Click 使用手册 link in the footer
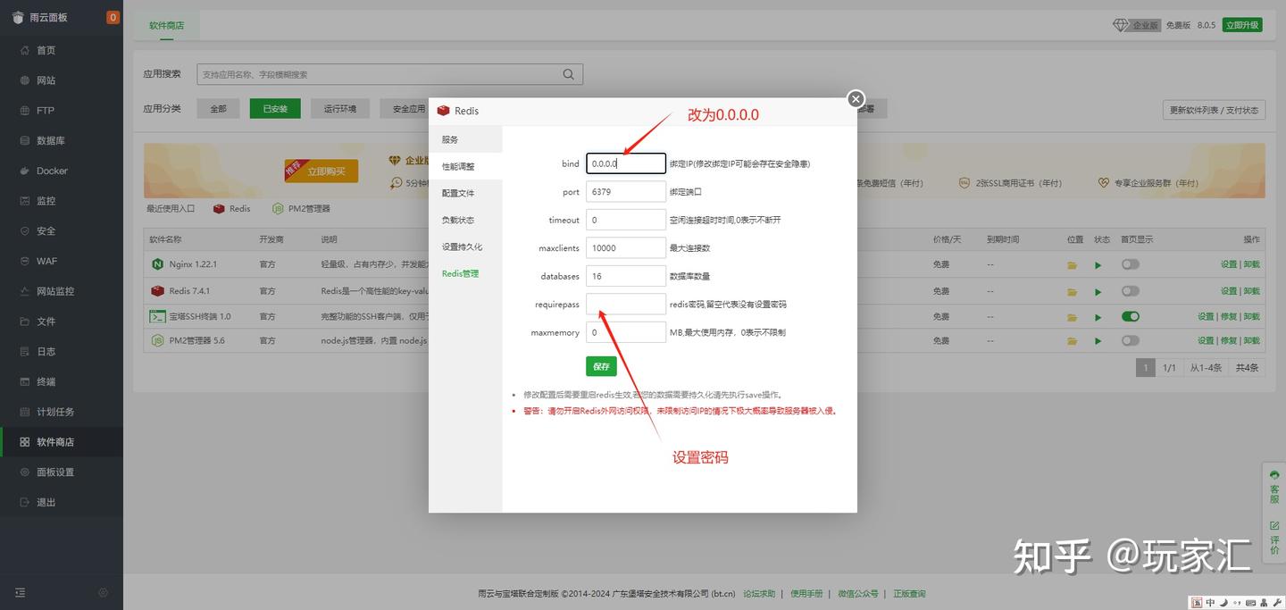The image size is (1286, 610). (806, 594)
